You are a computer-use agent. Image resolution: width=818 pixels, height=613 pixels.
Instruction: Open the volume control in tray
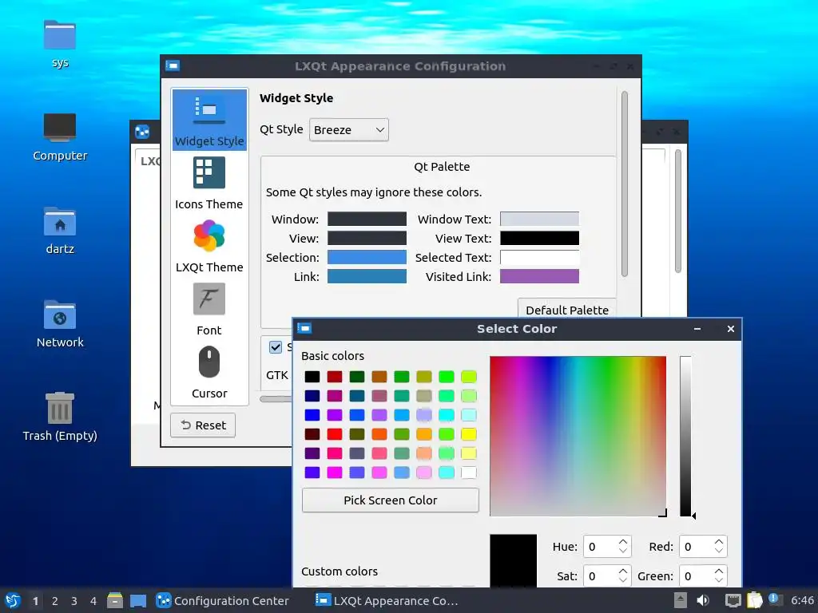point(703,600)
